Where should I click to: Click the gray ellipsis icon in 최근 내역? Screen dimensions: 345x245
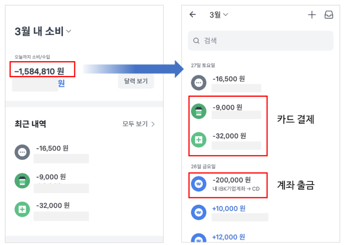(x=22, y=152)
